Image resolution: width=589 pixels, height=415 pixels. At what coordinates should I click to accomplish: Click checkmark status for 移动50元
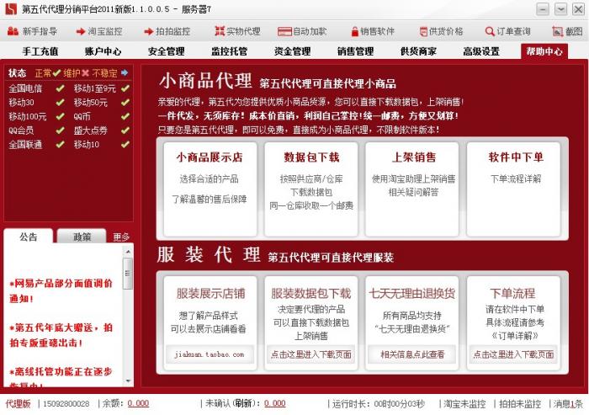pyautogui.click(x=125, y=102)
